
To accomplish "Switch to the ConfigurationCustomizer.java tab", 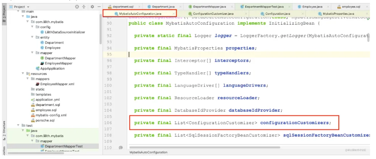I will tap(213, 14).
